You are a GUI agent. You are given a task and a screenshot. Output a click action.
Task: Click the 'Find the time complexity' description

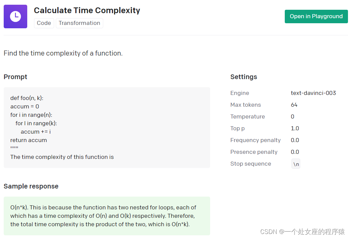pos(63,53)
